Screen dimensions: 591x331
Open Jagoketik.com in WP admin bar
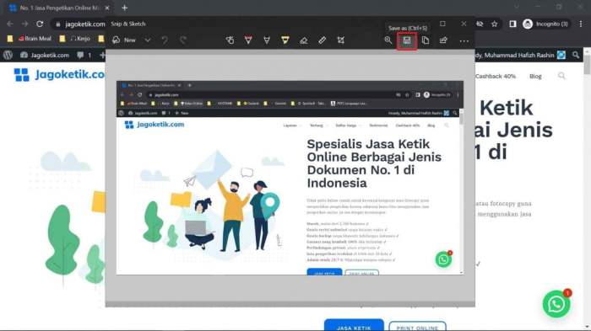(45, 55)
